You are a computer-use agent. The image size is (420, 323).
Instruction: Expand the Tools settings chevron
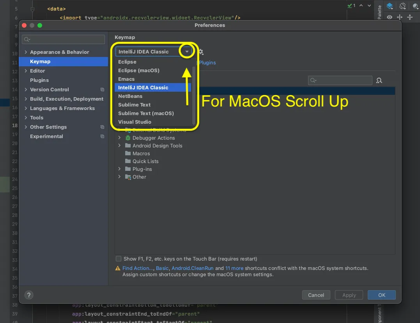tap(26, 118)
